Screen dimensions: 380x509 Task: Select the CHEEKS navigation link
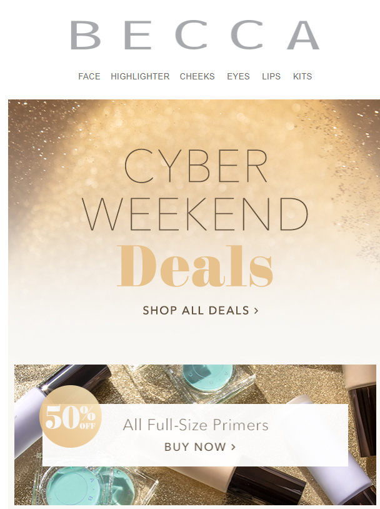(197, 76)
